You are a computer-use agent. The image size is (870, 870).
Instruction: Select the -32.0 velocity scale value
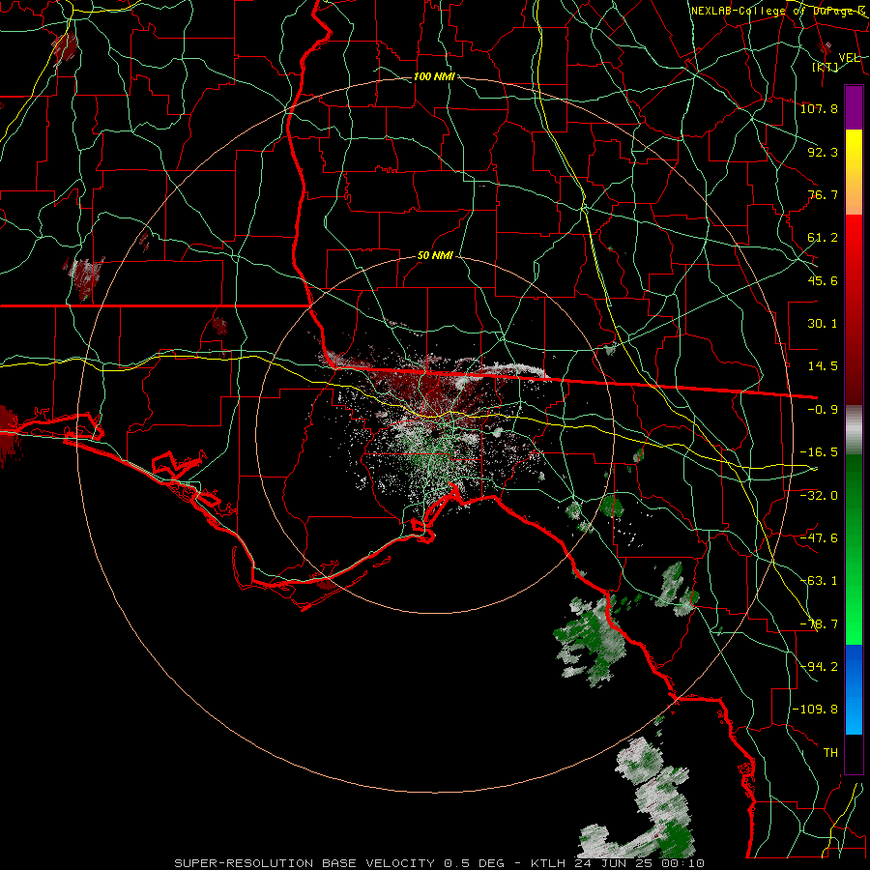[819, 496]
